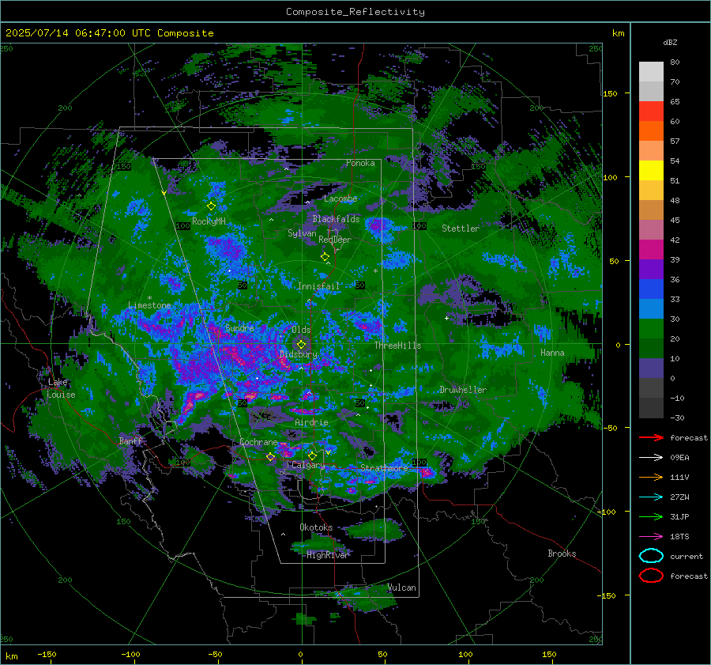Click the Stettler city label
This screenshot has height=665, width=711.
[x=461, y=229]
